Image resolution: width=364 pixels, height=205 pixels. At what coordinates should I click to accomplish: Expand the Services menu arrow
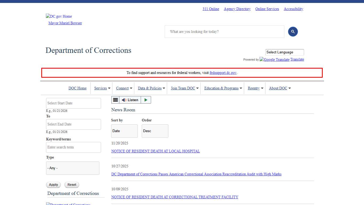pyautogui.click(x=109, y=88)
